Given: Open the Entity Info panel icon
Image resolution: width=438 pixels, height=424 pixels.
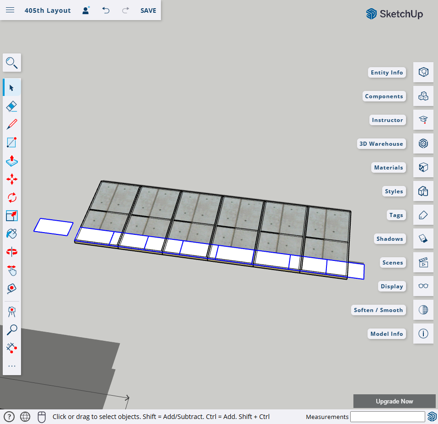Looking at the screenshot, I should [x=423, y=72].
